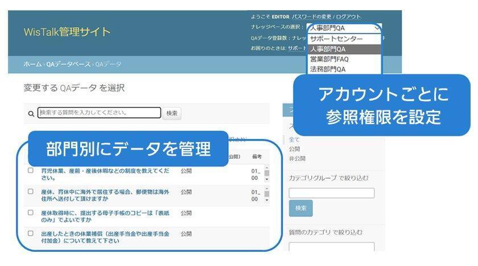The image size is (478, 266).
Task: Focus the 検索する質問を入力 search field
Action: click(99, 113)
